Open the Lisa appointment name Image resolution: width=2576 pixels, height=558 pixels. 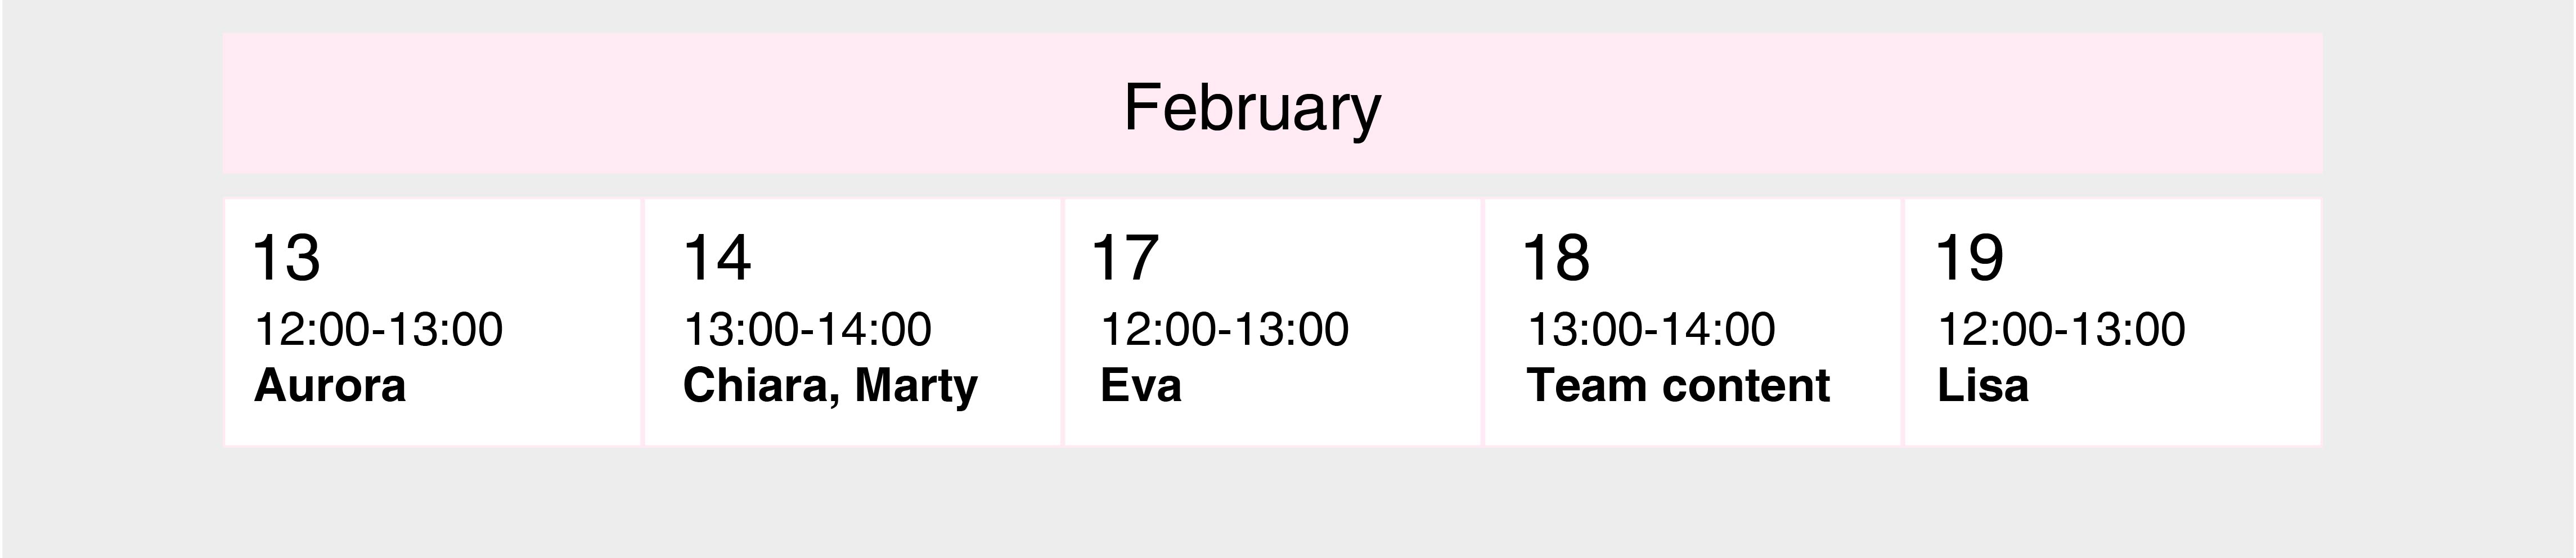1983,385
